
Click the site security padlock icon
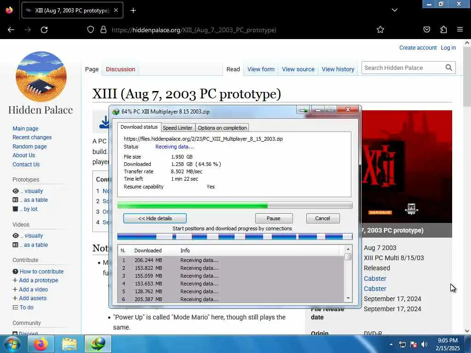103,30
